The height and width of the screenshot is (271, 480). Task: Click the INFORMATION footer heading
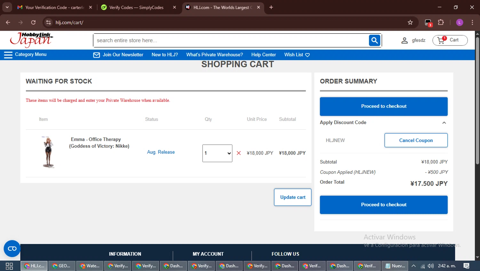click(x=125, y=254)
